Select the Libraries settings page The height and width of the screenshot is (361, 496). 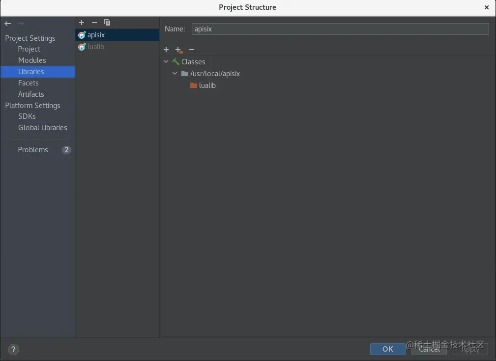[38, 72]
